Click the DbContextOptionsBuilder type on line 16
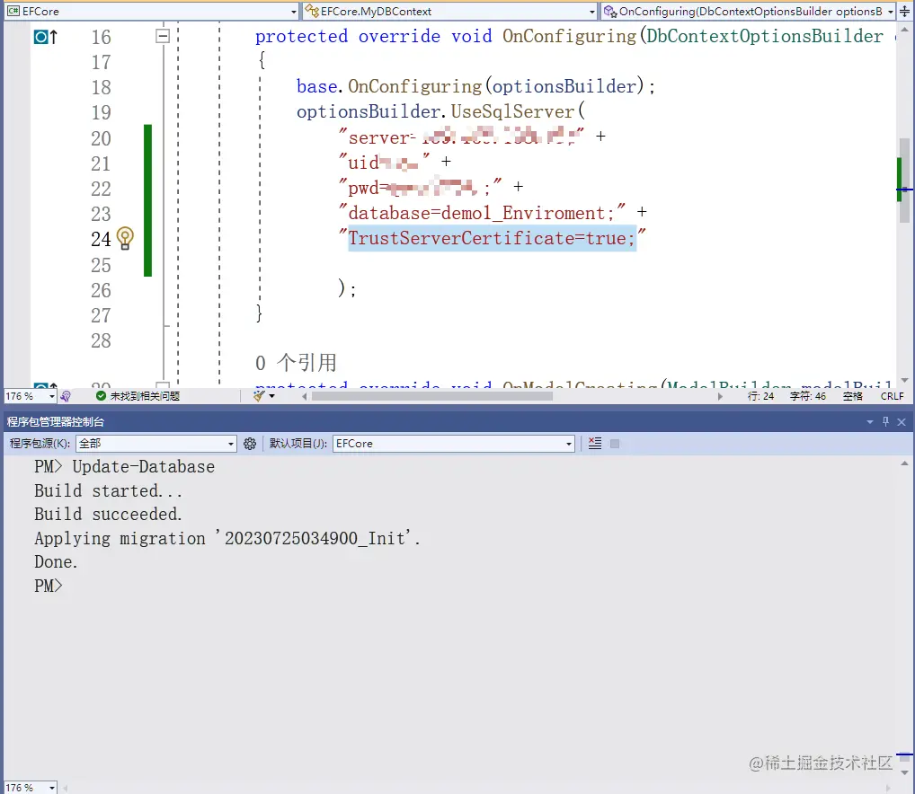This screenshot has width=915, height=794. 764,36
